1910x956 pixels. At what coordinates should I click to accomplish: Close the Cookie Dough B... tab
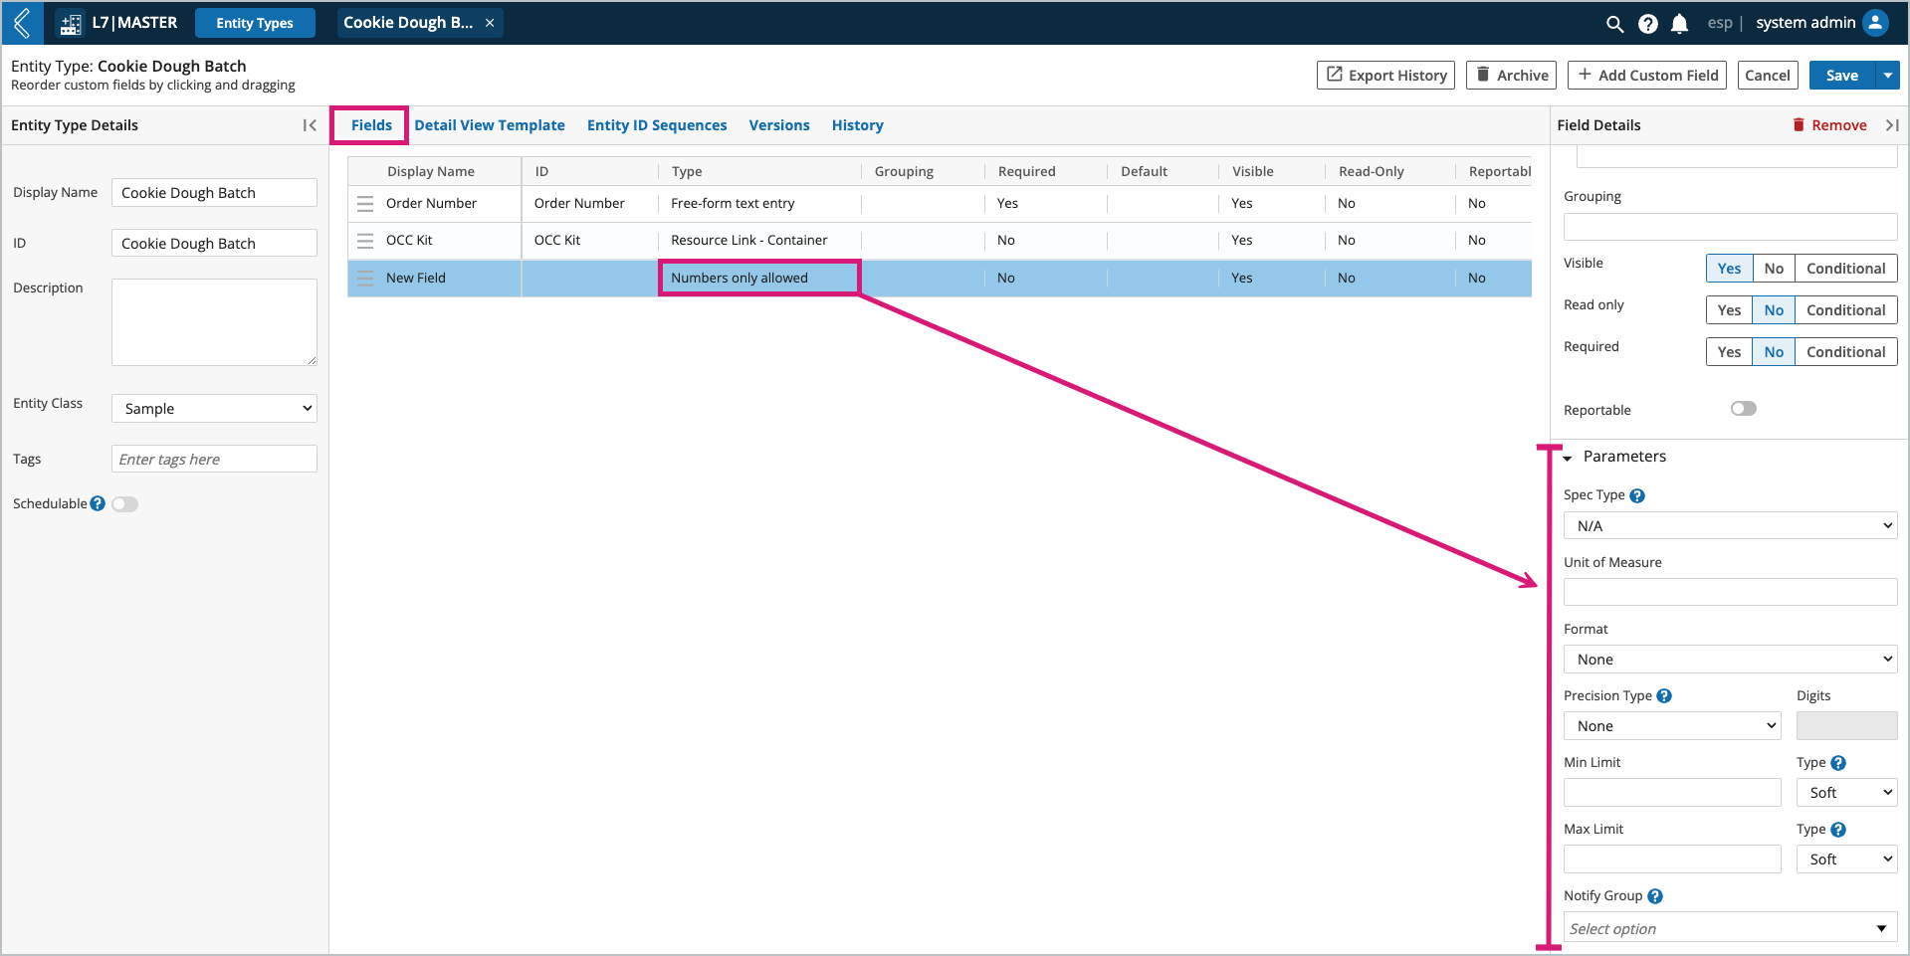tap(490, 23)
